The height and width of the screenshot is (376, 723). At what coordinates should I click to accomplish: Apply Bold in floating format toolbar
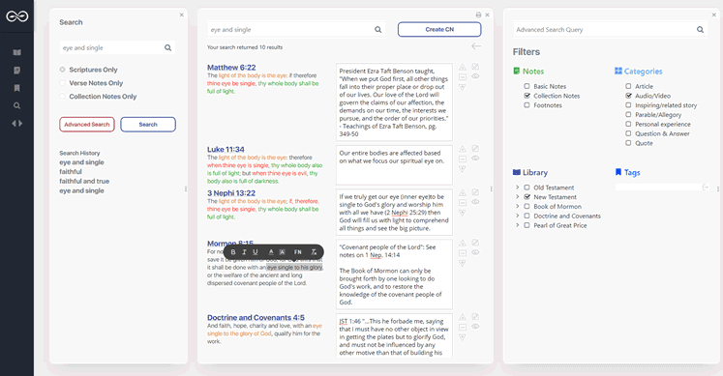[x=233, y=251]
